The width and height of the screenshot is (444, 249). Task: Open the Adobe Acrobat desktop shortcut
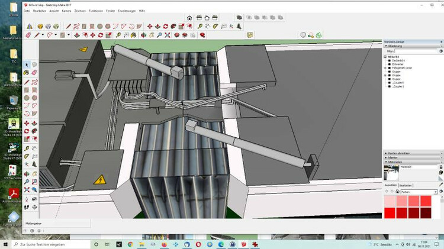[x=13, y=195]
